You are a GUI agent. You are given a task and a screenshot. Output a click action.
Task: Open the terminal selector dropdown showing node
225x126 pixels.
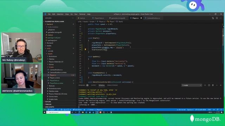pyautogui.click(x=192, y=85)
